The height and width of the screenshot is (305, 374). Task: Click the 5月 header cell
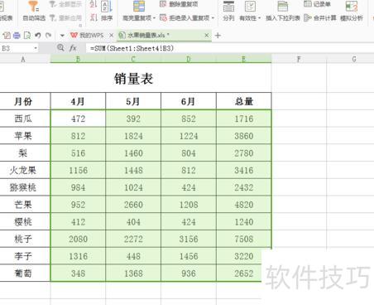tap(133, 101)
